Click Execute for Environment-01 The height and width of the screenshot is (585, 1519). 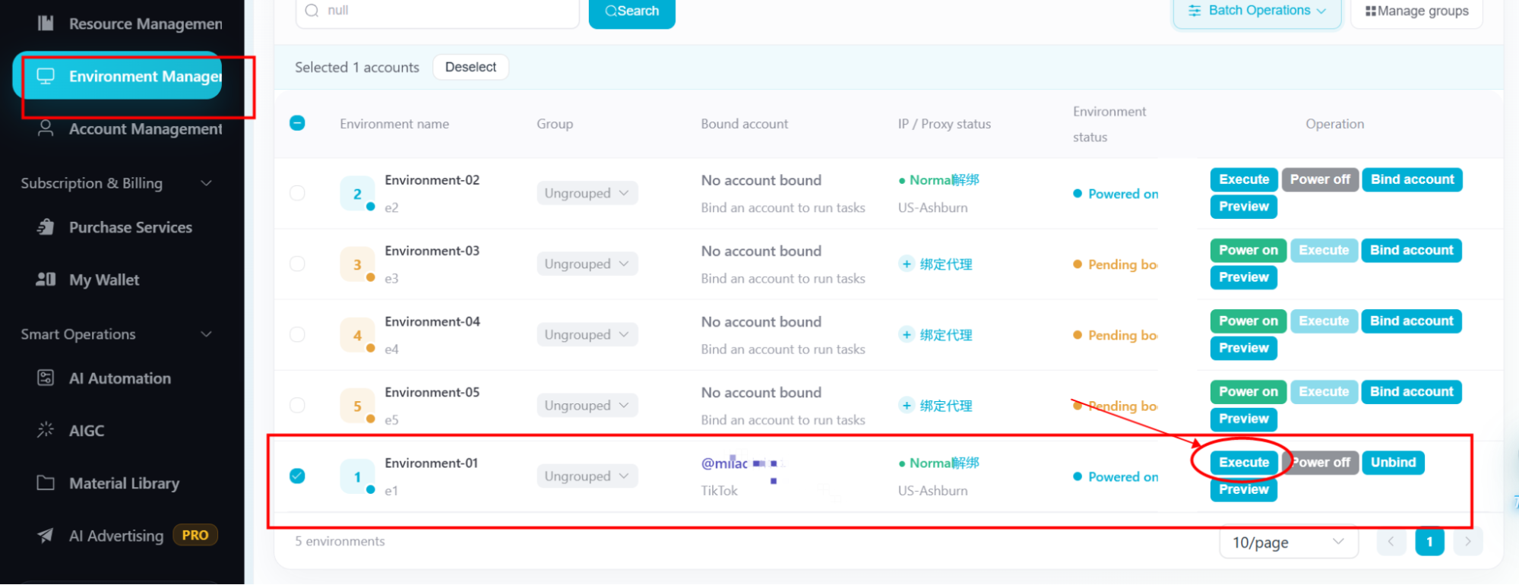point(1244,463)
